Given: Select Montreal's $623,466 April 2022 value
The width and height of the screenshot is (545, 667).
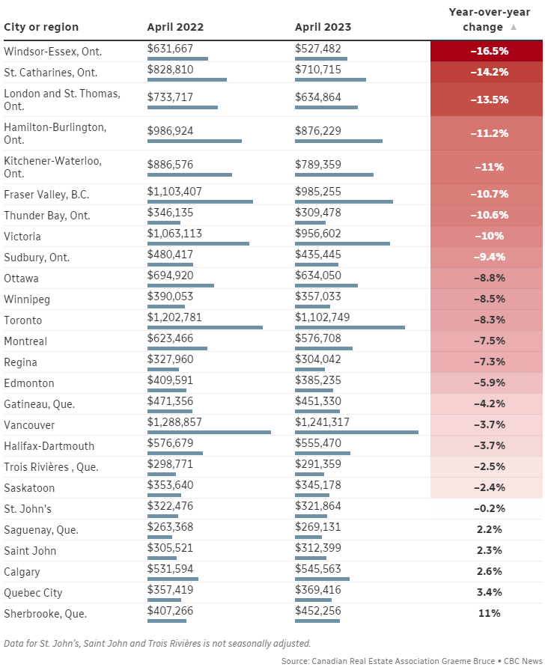Looking at the screenshot, I should [170, 338].
